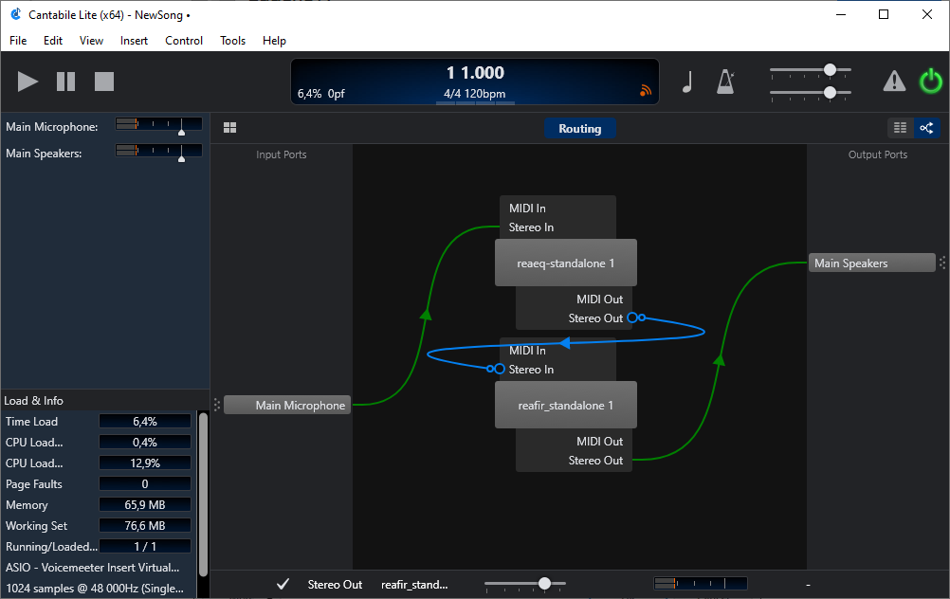Click the orange MIDI activity indicator icon
950x599 pixels.
coord(646,90)
